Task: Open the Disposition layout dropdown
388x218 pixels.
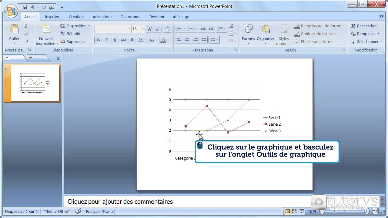Action: [x=75, y=26]
